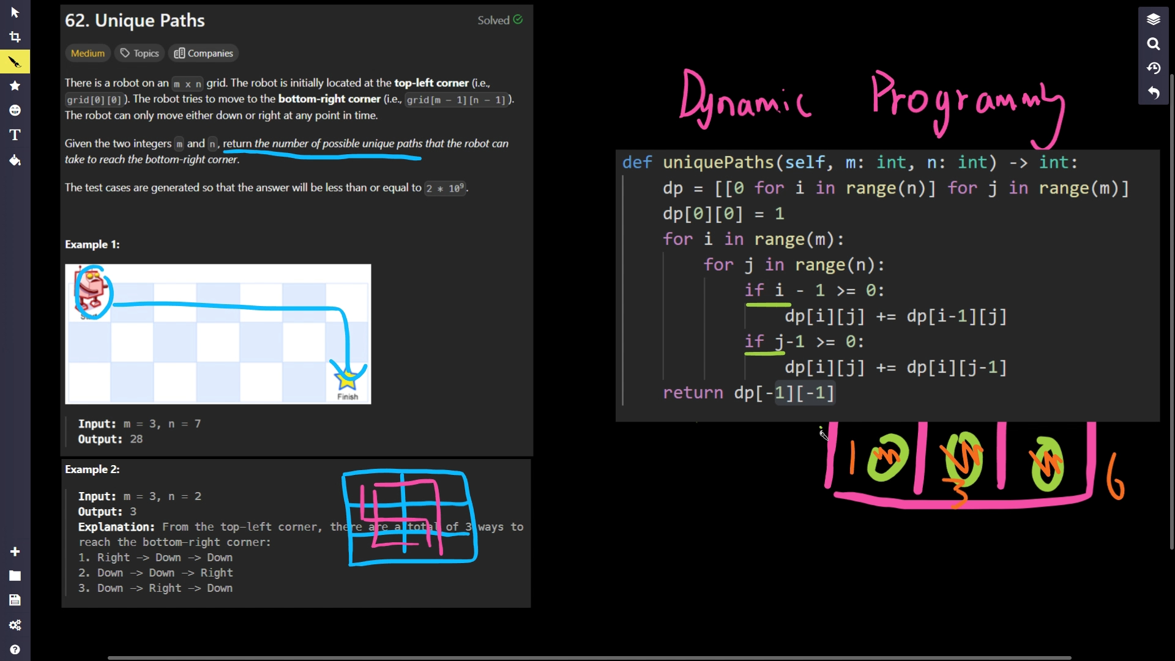Viewport: 1175px width, 661px height.
Task: Open settings gears icon
Action: [x=15, y=625]
